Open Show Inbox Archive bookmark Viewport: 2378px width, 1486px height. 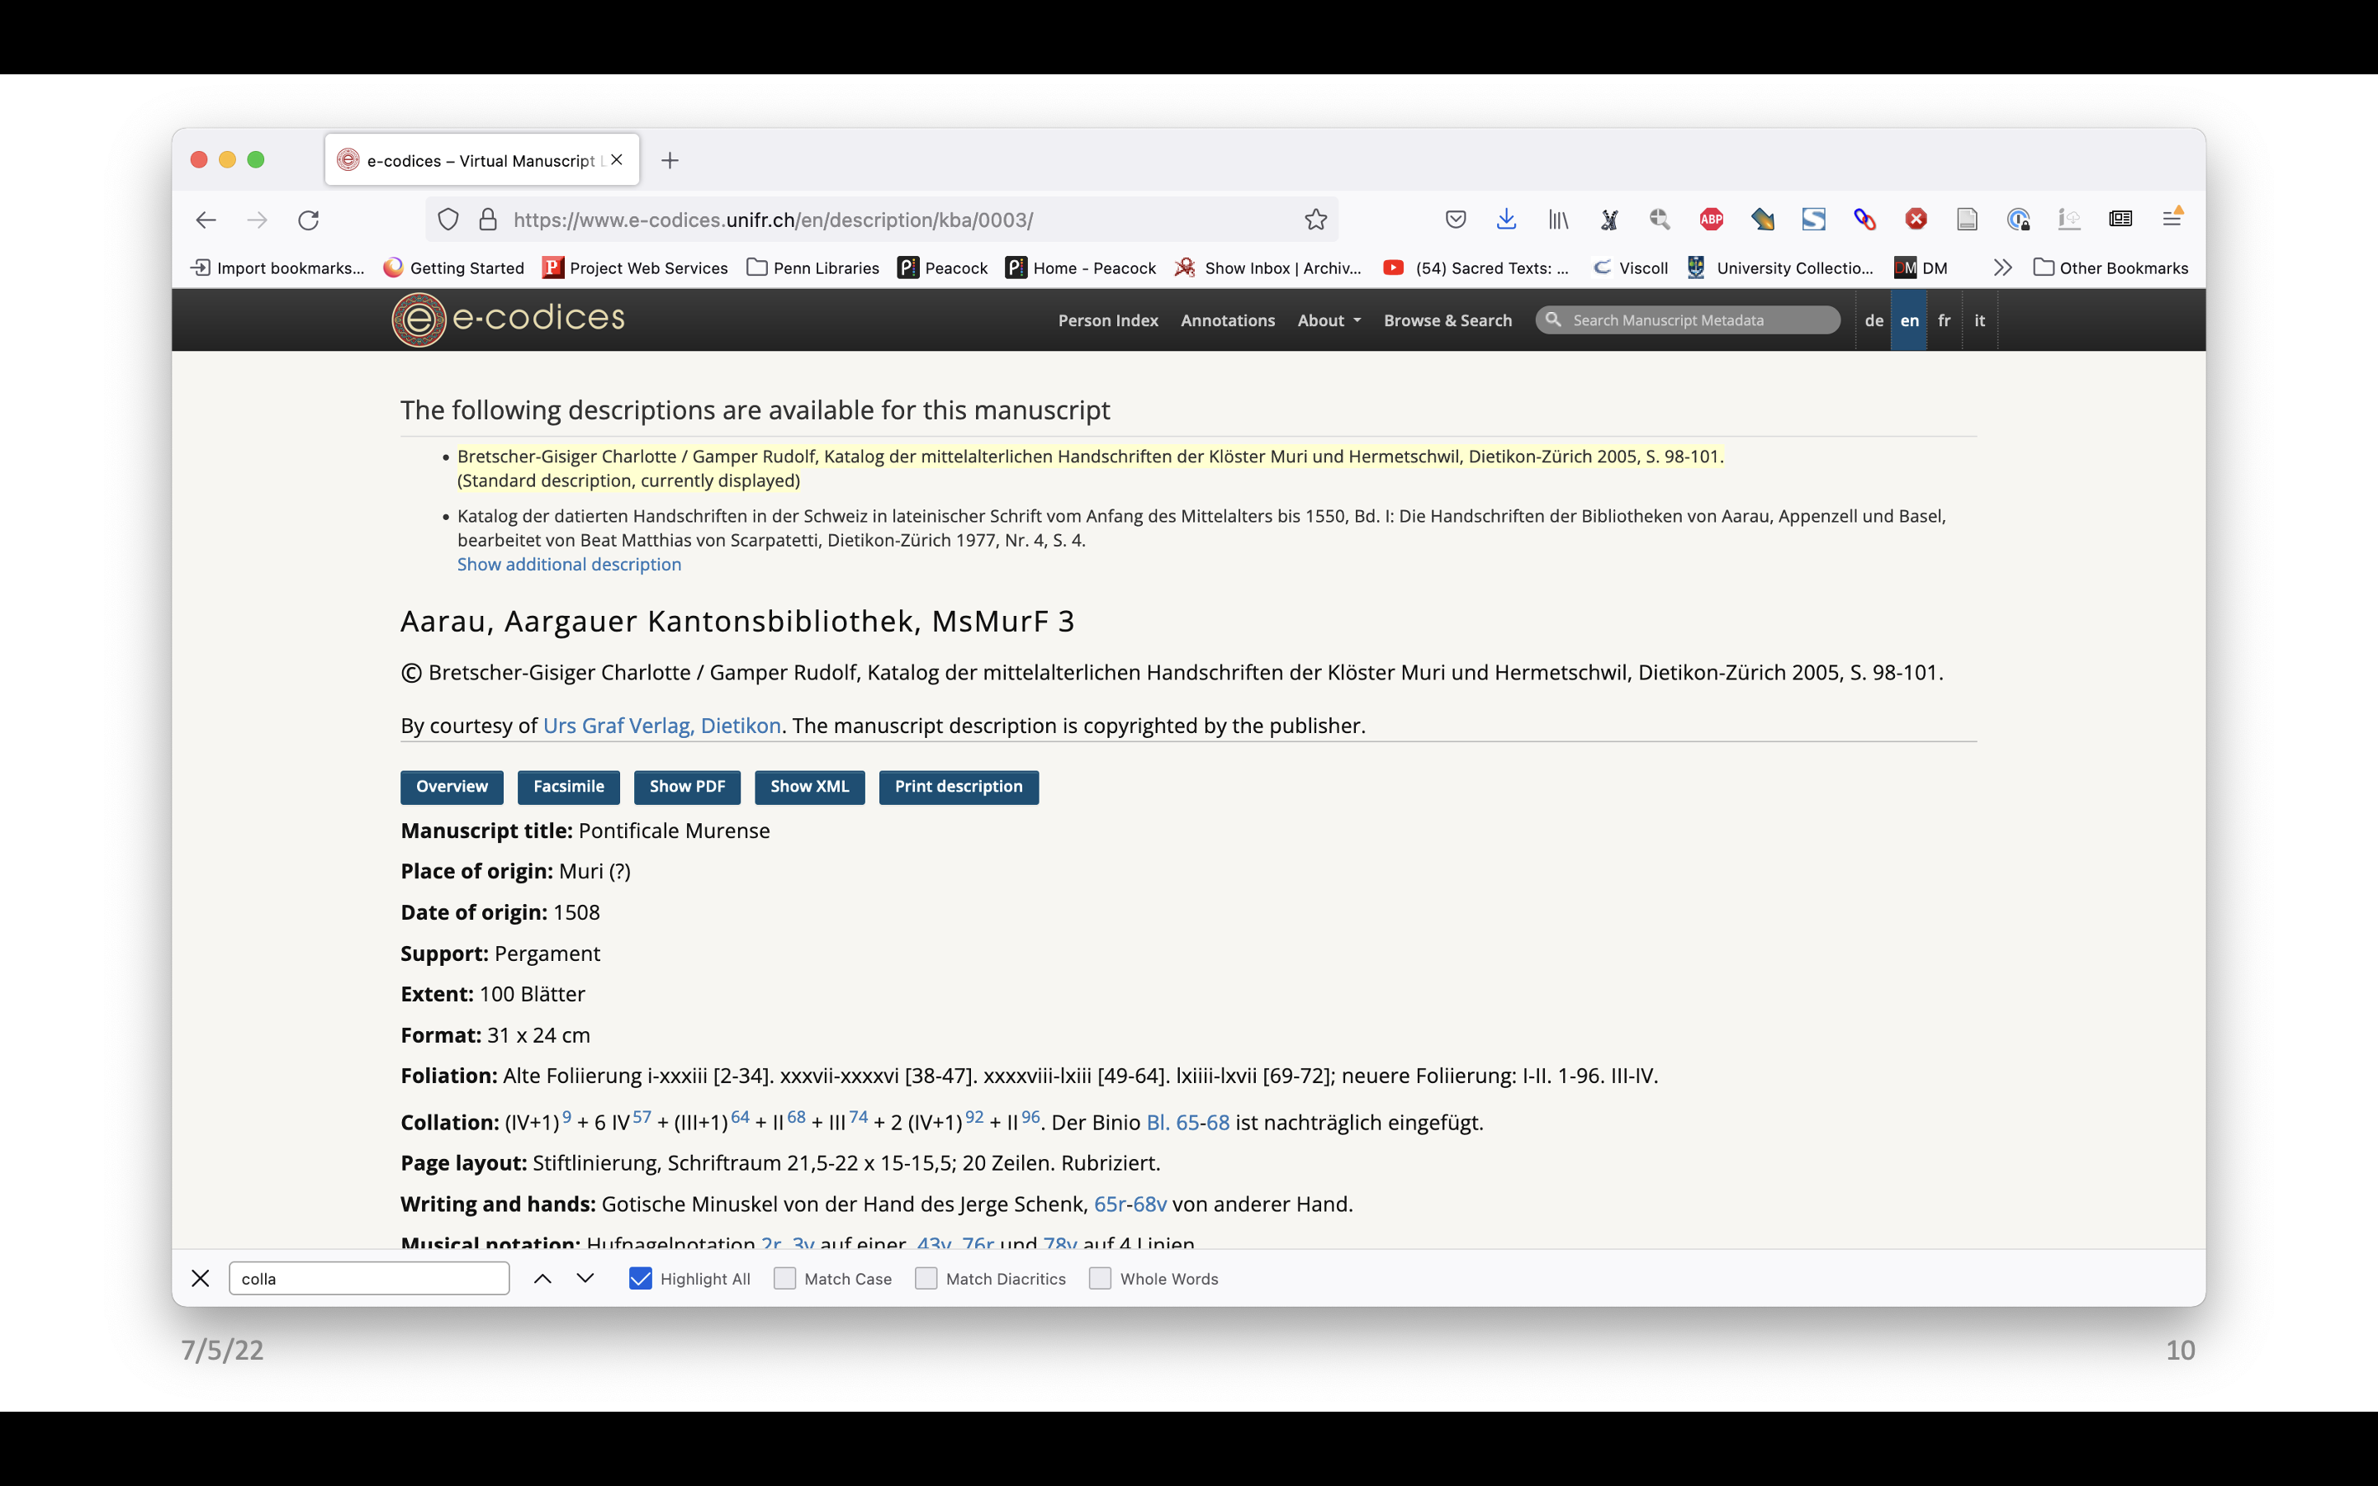point(1267,268)
